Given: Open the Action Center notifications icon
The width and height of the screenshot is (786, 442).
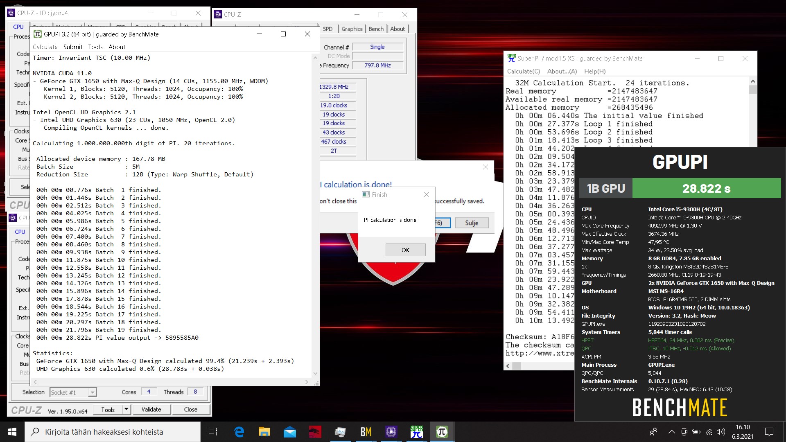Looking at the screenshot, I should (x=769, y=432).
